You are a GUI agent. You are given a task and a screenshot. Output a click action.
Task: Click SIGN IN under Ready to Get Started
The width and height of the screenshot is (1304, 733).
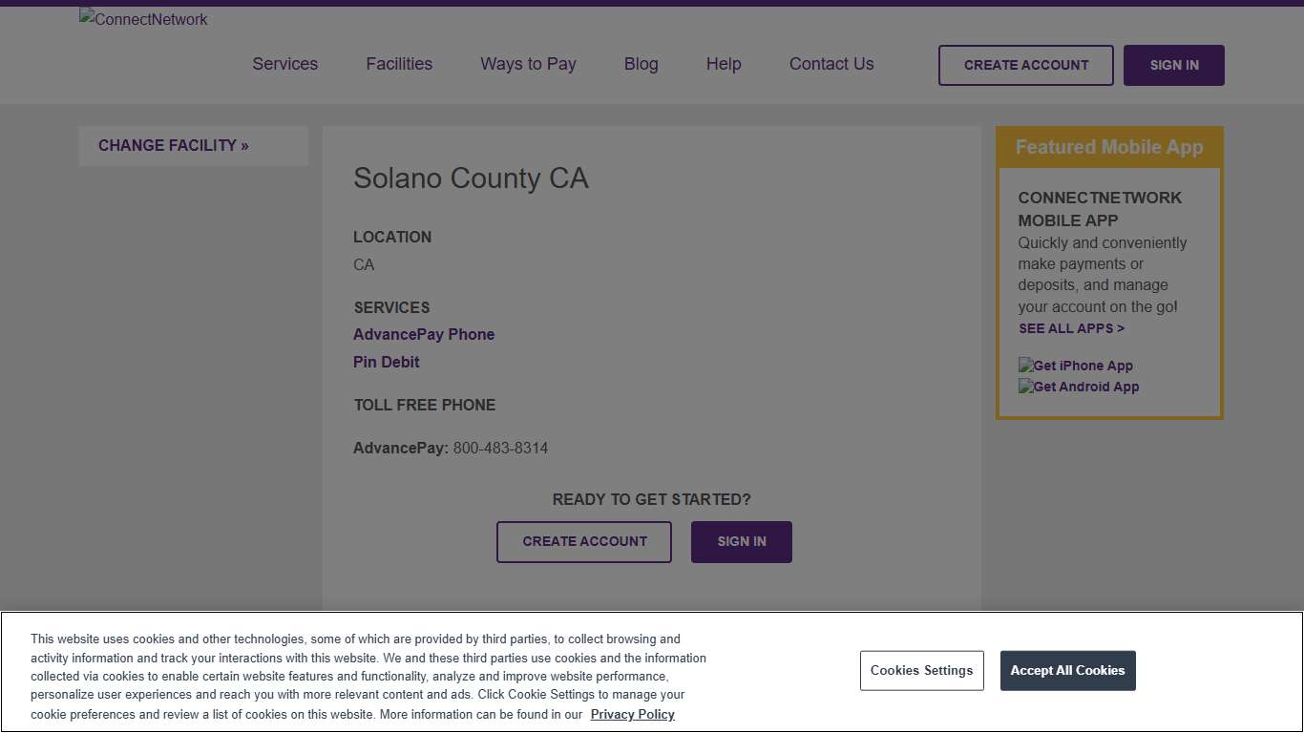coord(741,541)
